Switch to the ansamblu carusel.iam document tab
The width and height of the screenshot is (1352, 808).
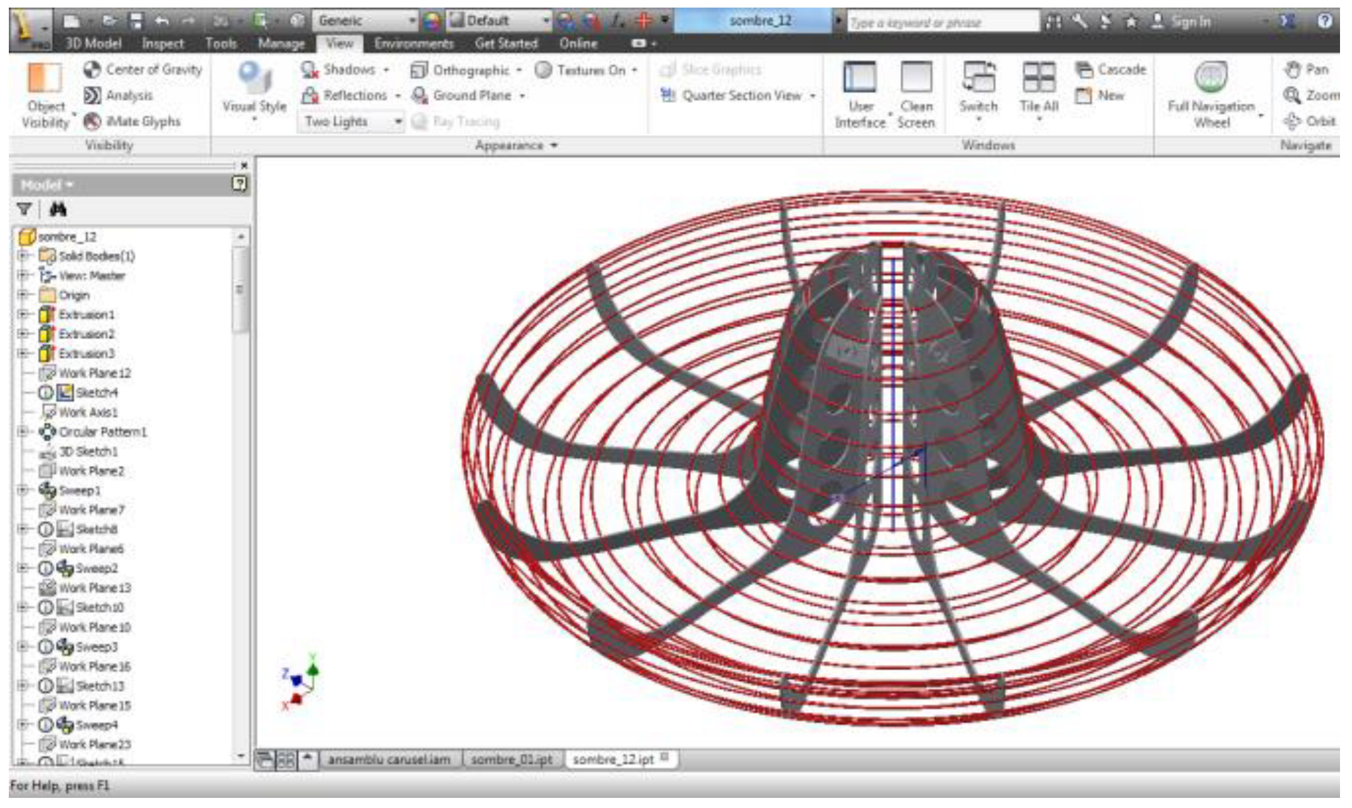(x=389, y=759)
